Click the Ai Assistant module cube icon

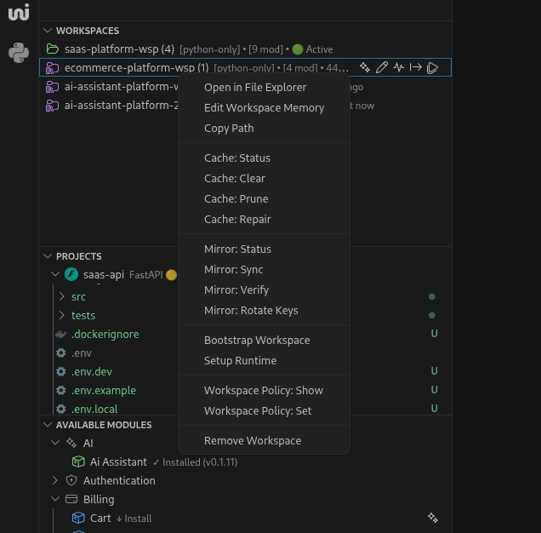tap(78, 461)
